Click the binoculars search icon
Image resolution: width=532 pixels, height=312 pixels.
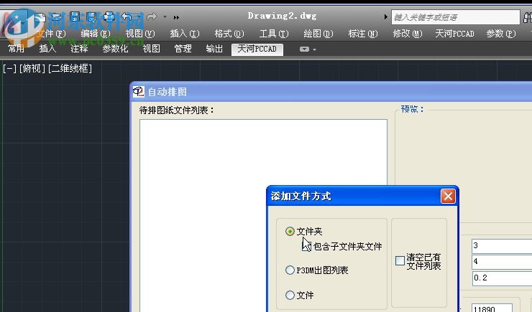pos(528,17)
